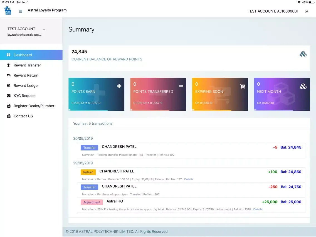Open Register Dealer/Plumber in the sidebar

(31, 106)
